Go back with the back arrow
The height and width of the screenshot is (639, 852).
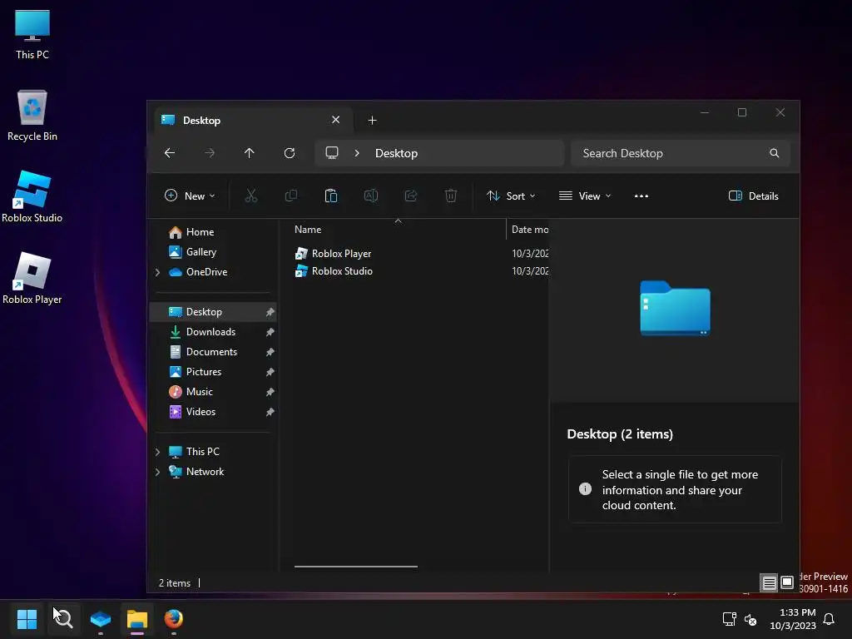pos(170,153)
